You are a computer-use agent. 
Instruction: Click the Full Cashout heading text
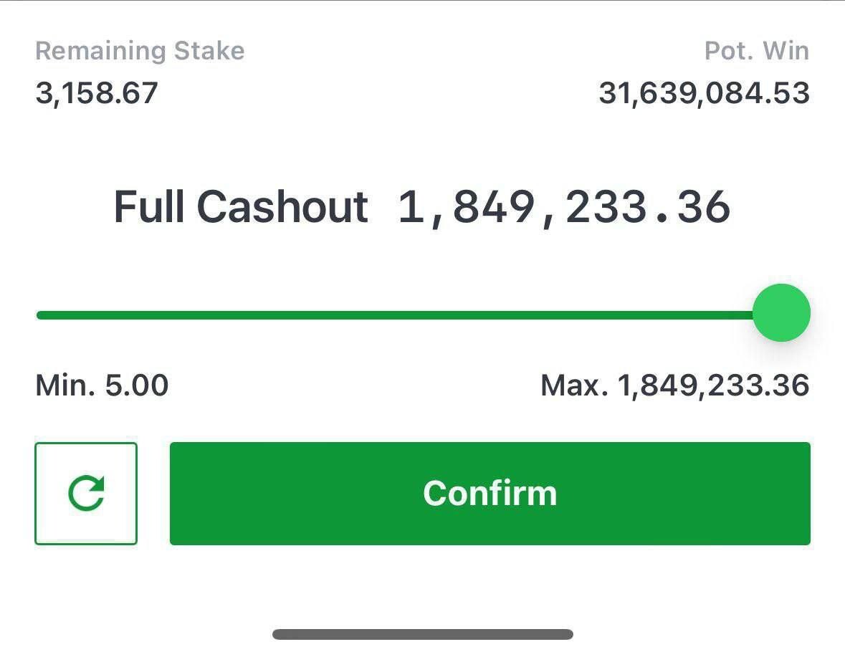point(241,206)
